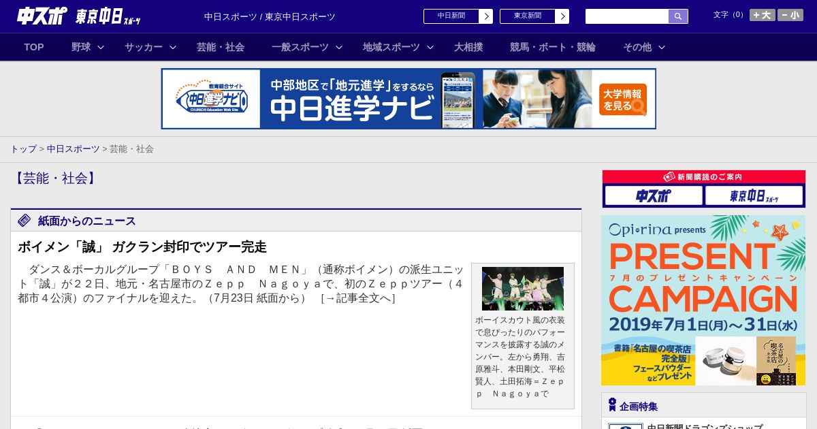Open the 地域スポーツ navigation menu
This screenshot has width=817, height=429.
[x=391, y=47]
